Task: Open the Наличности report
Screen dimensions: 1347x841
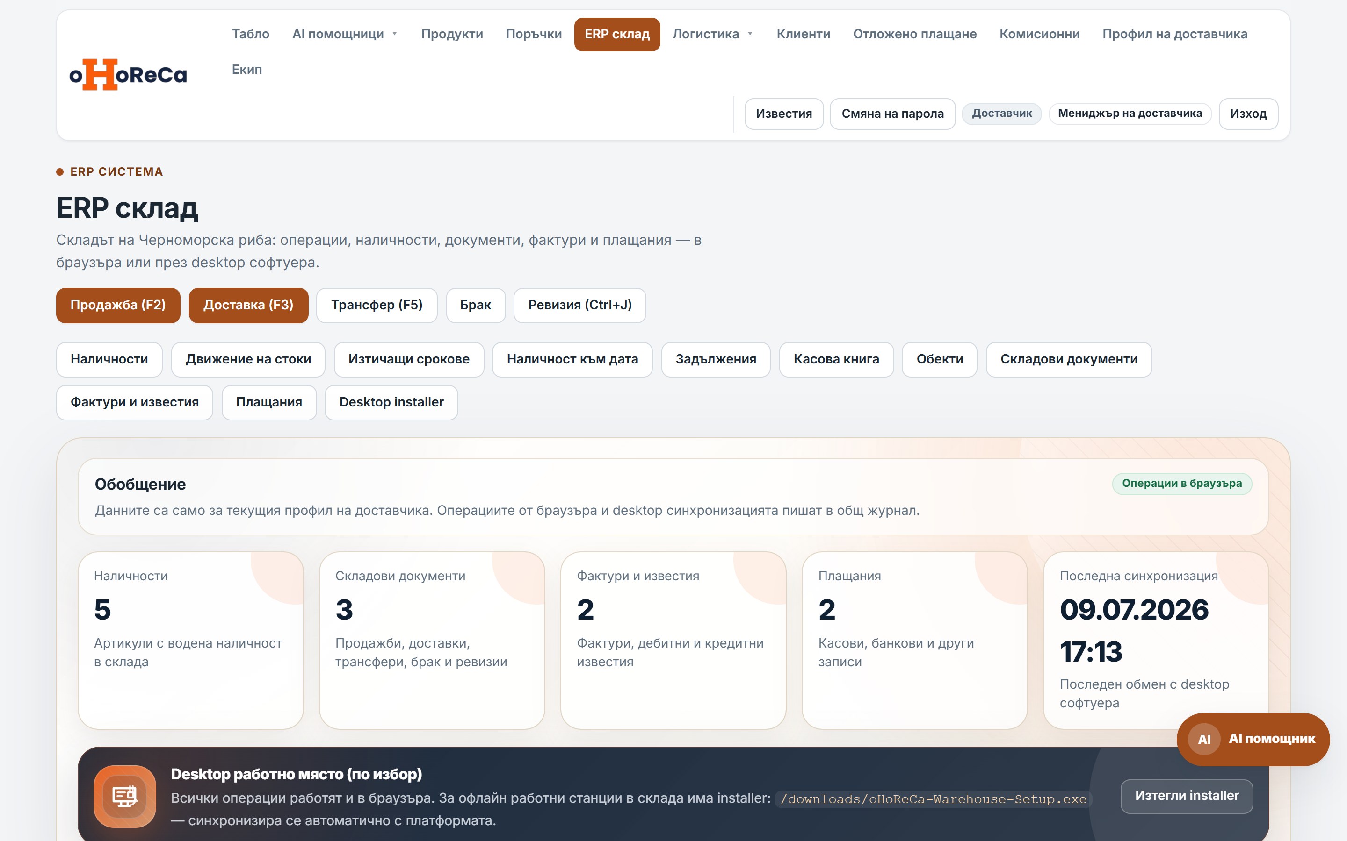Action: pos(109,359)
